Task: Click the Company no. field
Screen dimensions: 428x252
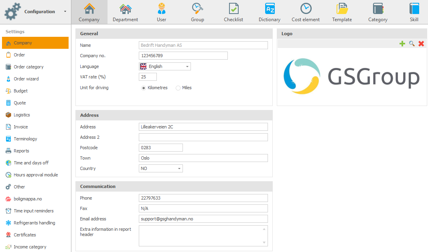Action: pyautogui.click(x=183, y=56)
